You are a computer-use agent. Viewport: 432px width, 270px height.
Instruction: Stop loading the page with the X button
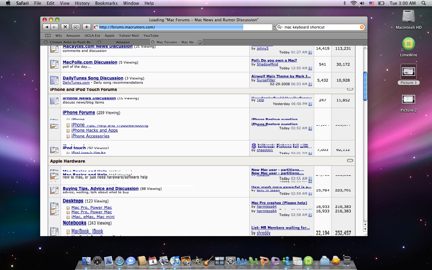(x=65, y=27)
